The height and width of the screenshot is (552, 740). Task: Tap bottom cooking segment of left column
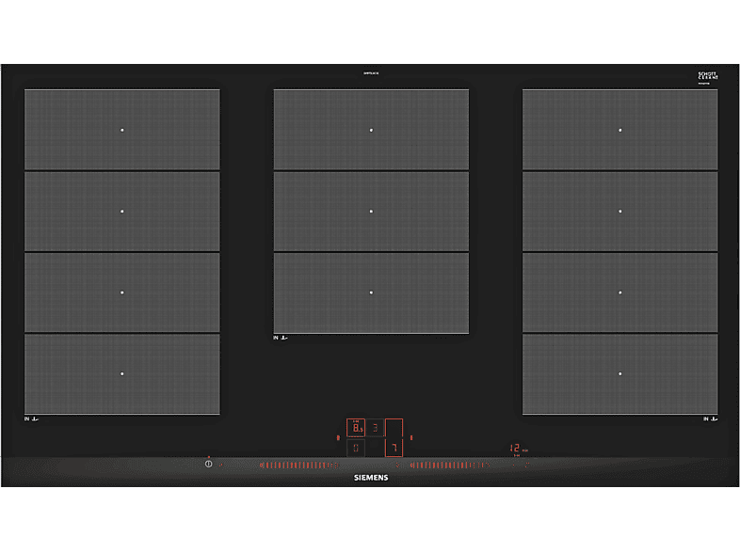(x=122, y=374)
